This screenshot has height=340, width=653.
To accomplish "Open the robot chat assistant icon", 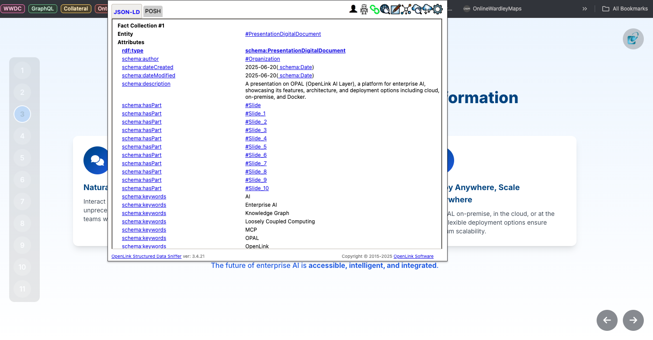I will pyautogui.click(x=364, y=9).
